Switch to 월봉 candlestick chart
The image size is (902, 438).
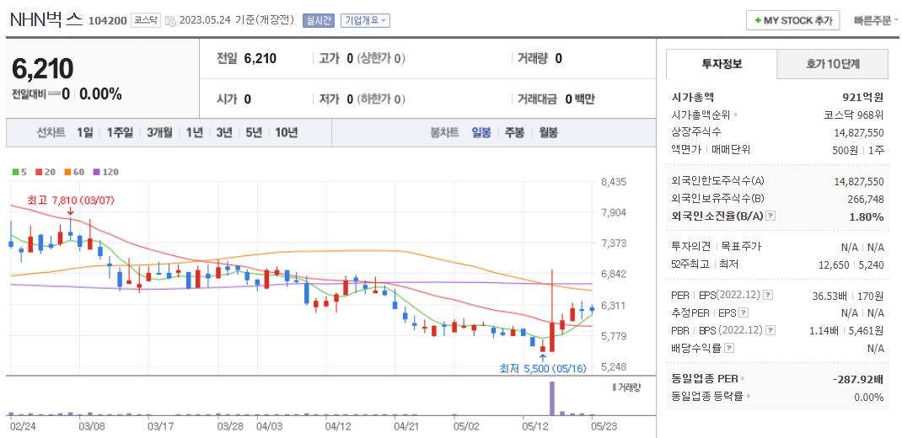pos(548,132)
